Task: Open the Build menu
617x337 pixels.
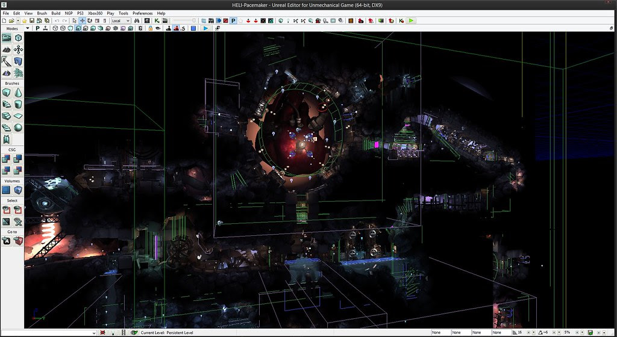Action: (x=56, y=13)
